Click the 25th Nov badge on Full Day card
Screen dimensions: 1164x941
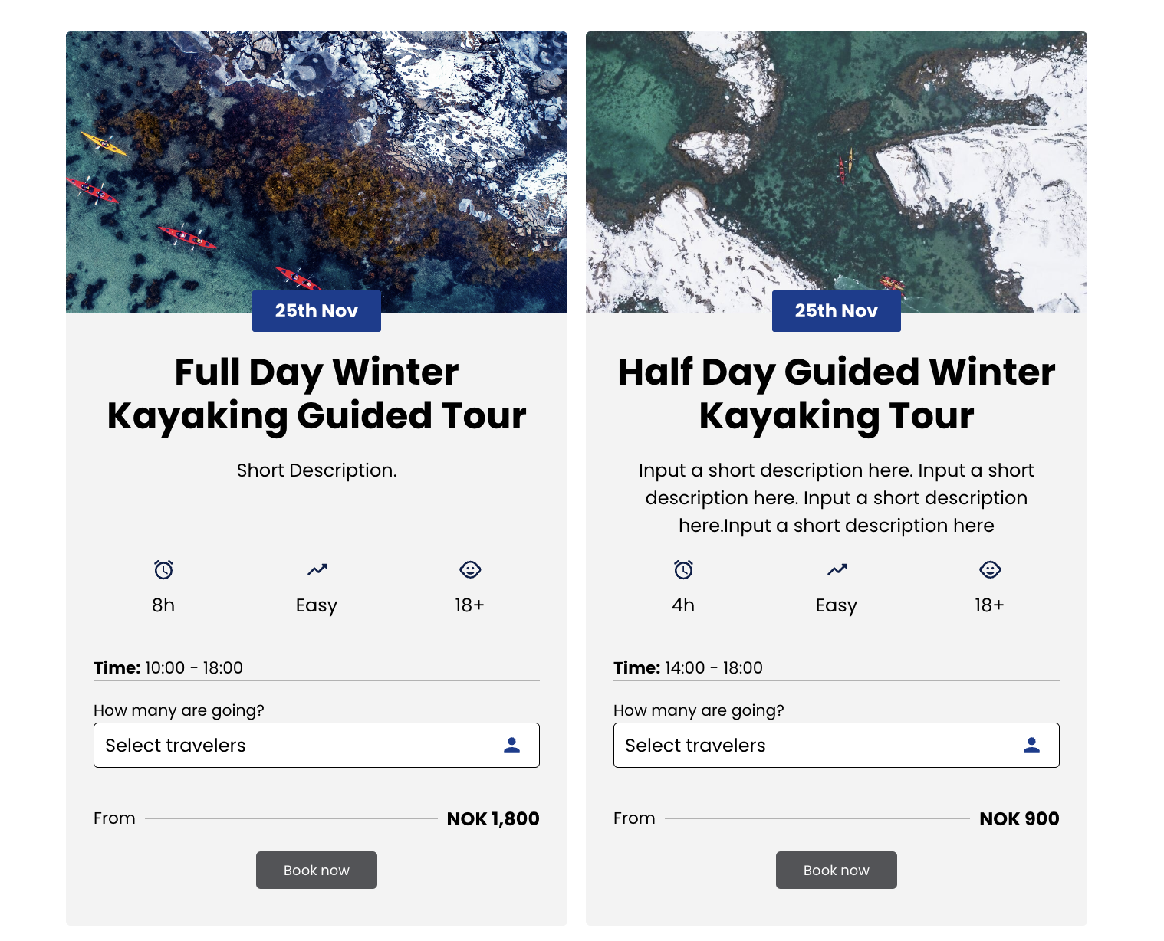(317, 311)
